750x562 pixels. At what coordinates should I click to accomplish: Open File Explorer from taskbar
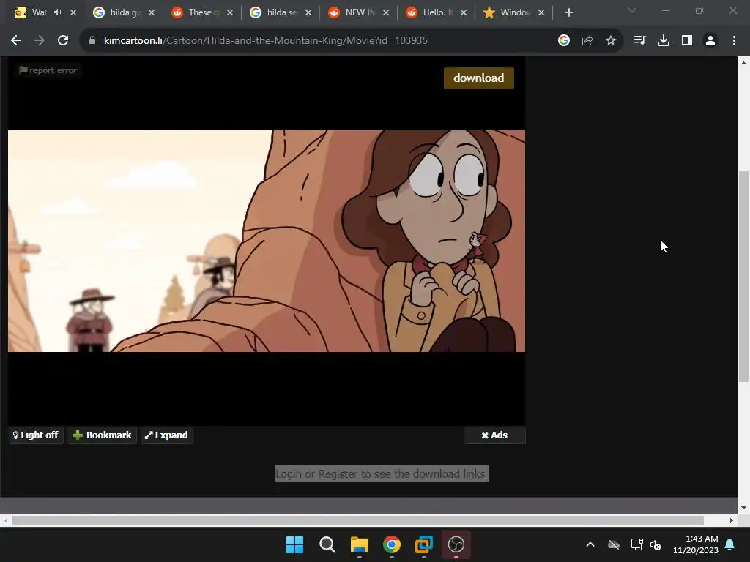pyautogui.click(x=359, y=544)
